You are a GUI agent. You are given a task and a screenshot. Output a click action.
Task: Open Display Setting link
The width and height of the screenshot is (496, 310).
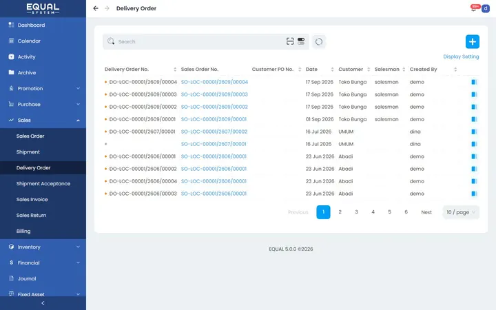461,56
